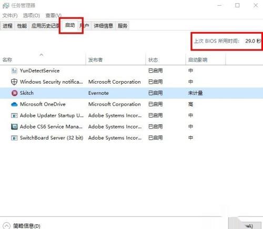Select the Windows Security notification entry name
The width and height of the screenshot is (263, 229).
52,82
